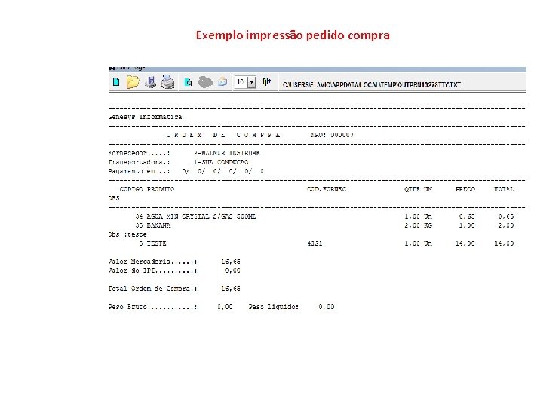This screenshot has height=407, width=543.
Task: Click the 14,00 price of TESTE item
Action: point(465,243)
